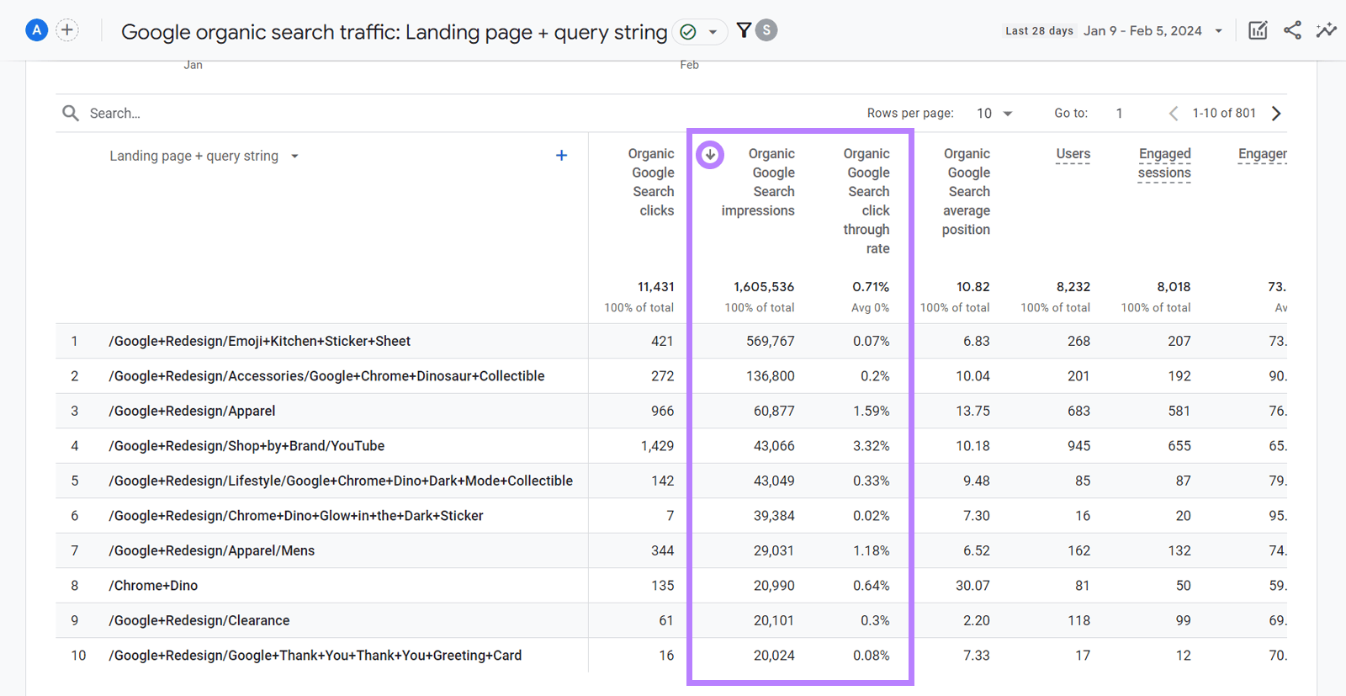Sort by Engaged sessions column header
1346x696 pixels.
pyautogui.click(x=1164, y=163)
